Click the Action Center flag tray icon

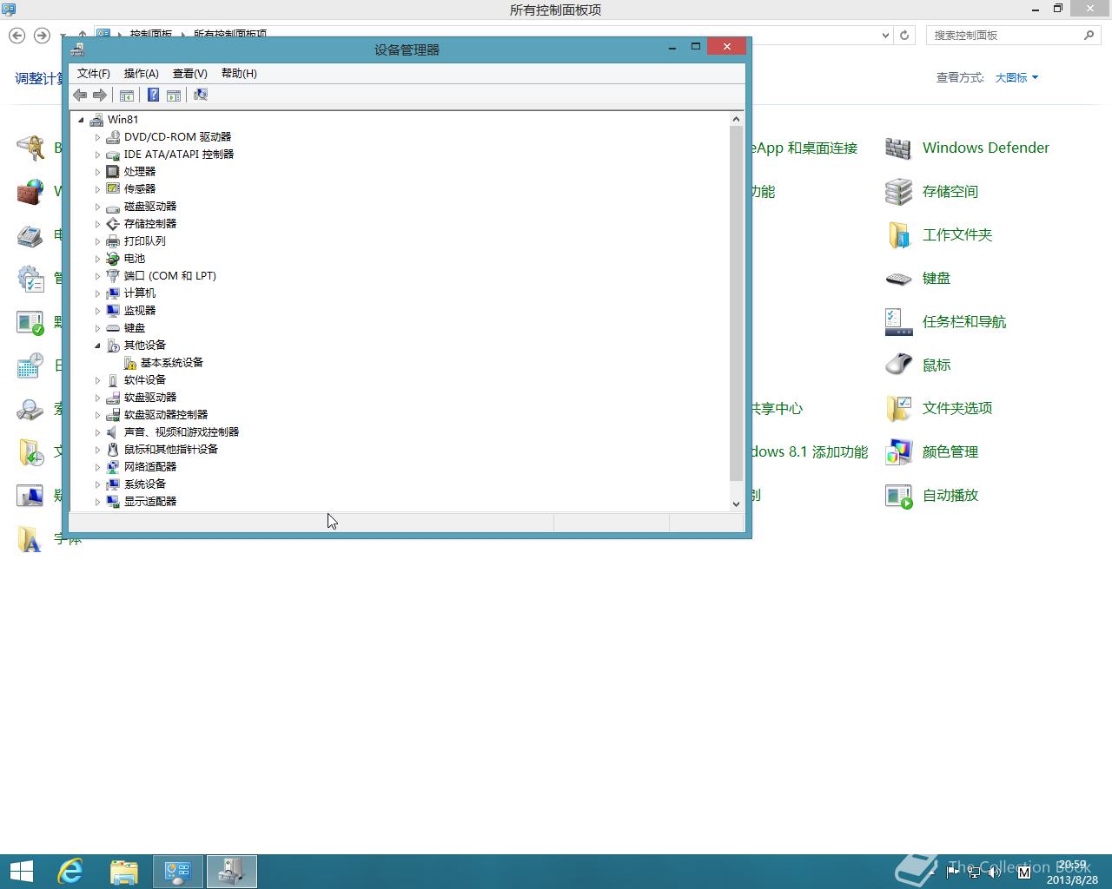(952, 871)
